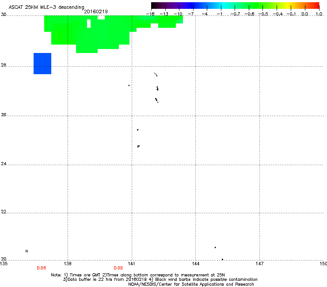
Task: Click the colorbar label "-0.1"
Action: (291, 14)
